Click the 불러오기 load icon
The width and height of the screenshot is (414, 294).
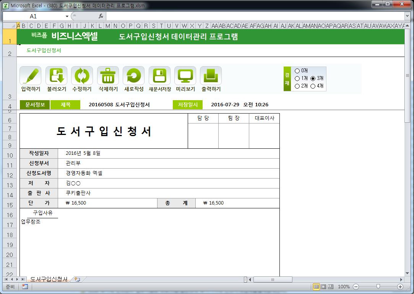(56, 76)
